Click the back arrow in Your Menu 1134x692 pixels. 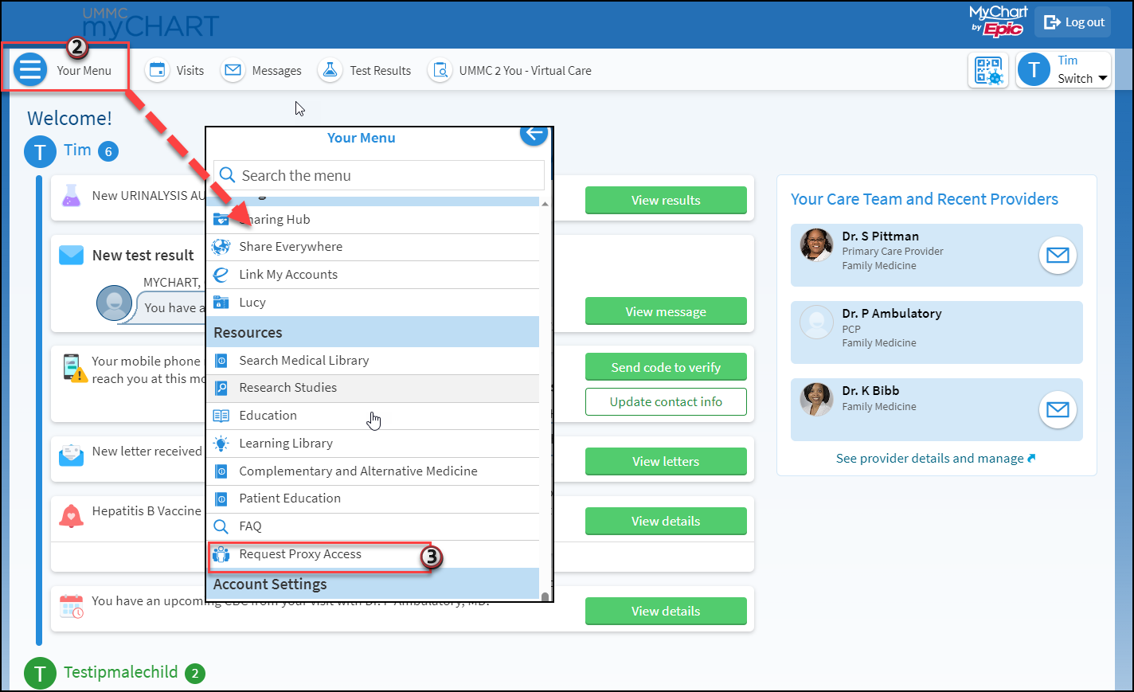pyautogui.click(x=534, y=134)
